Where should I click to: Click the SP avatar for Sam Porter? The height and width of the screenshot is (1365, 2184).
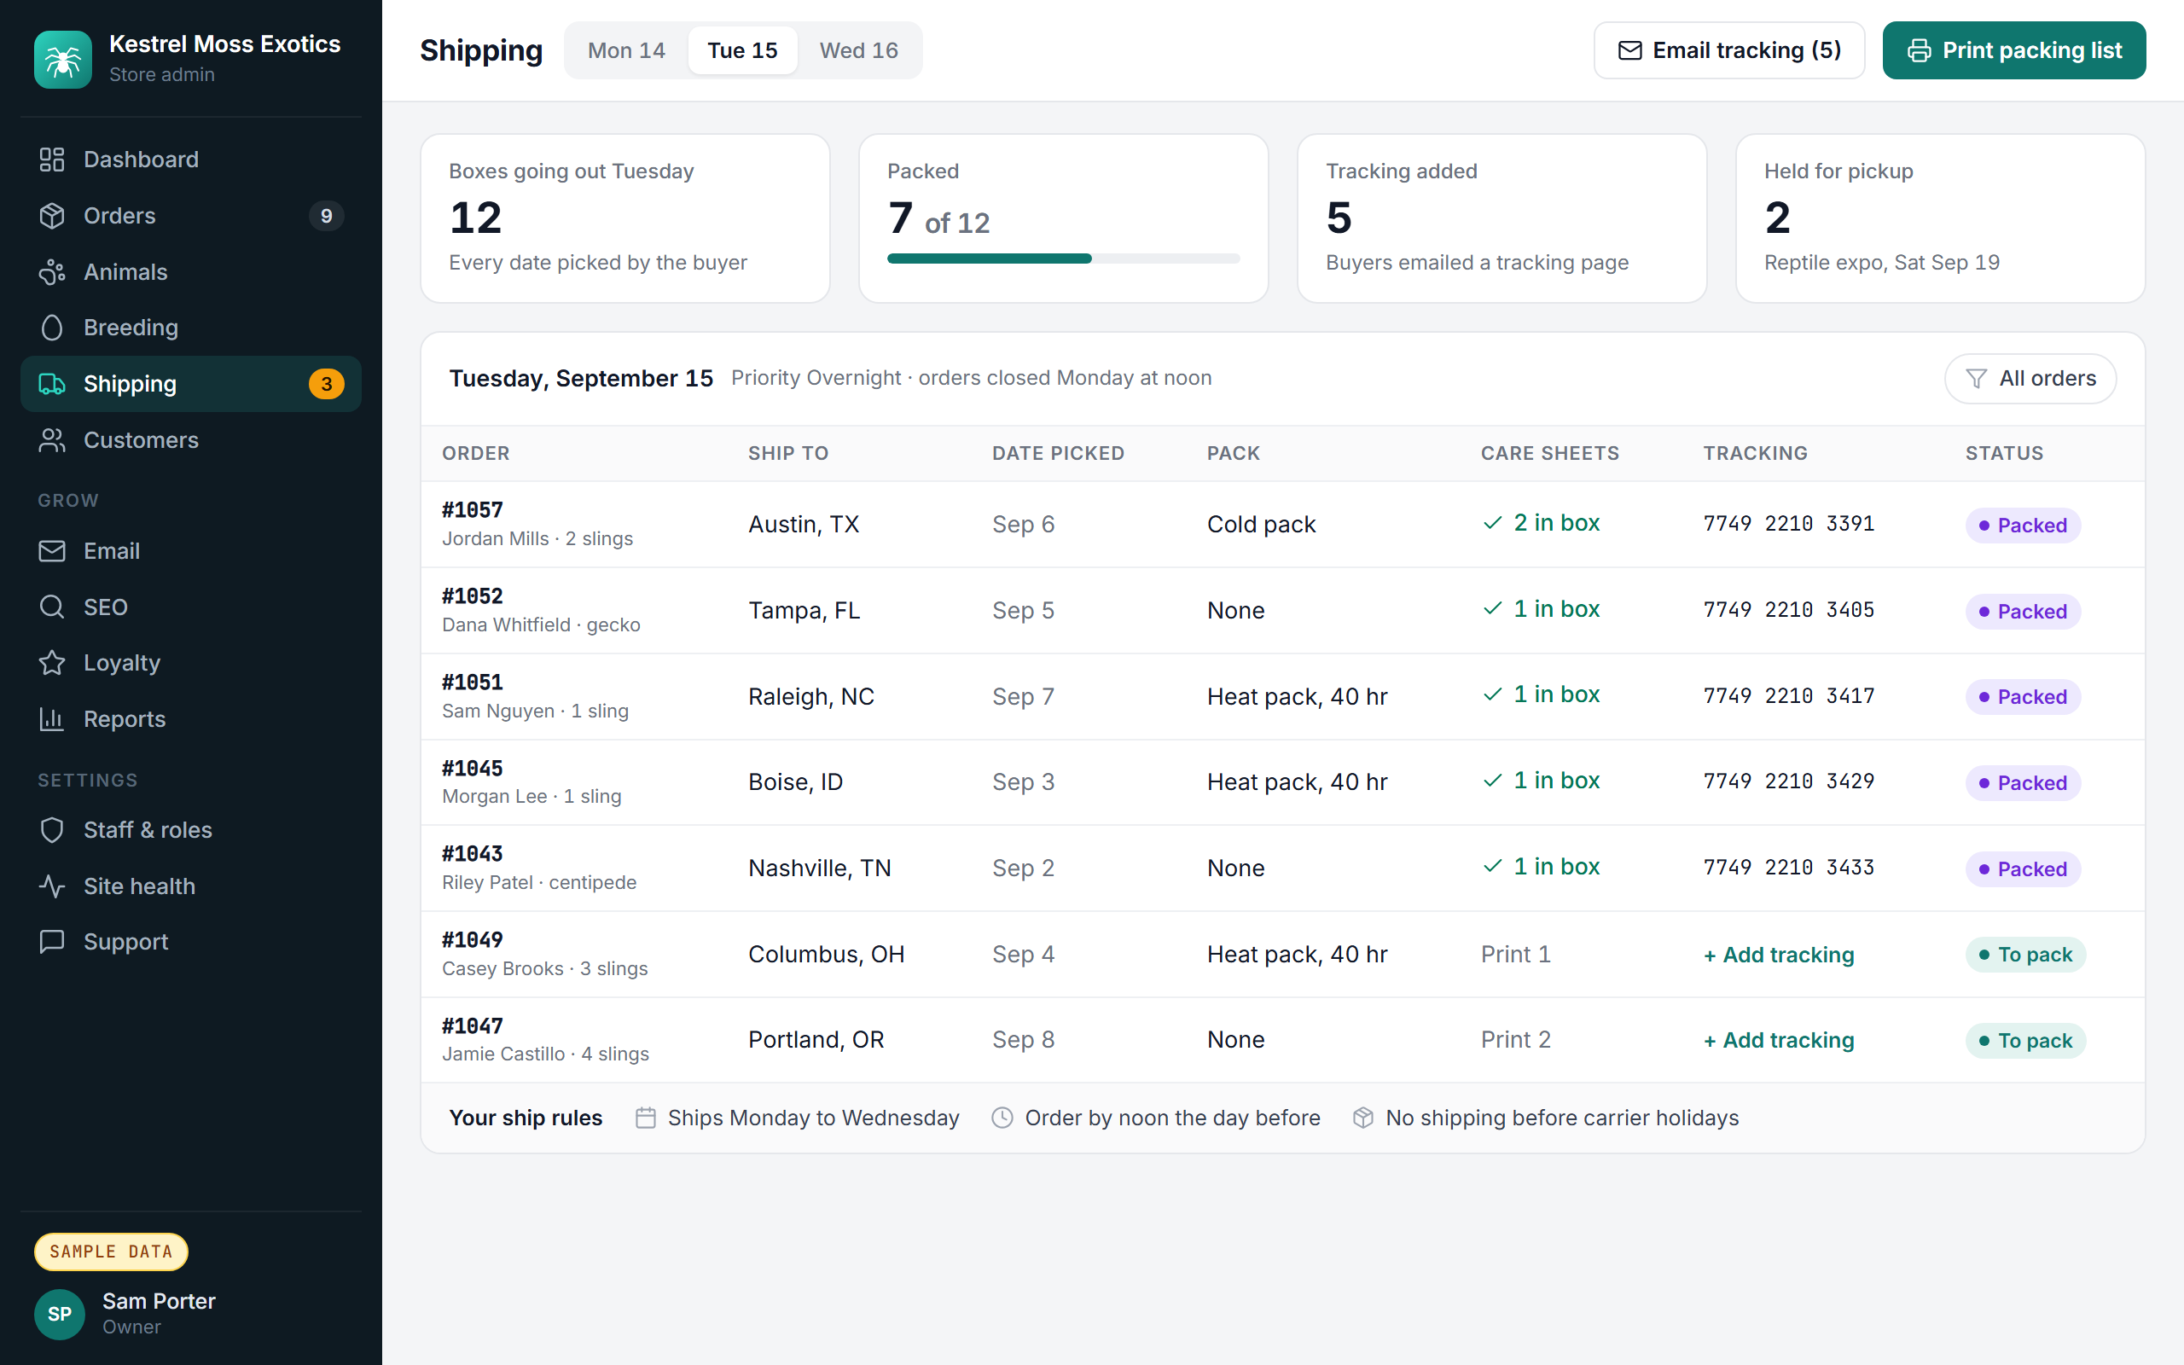60,1314
